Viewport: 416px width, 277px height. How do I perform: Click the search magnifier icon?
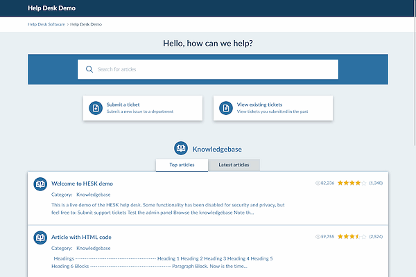(x=89, y=69)
